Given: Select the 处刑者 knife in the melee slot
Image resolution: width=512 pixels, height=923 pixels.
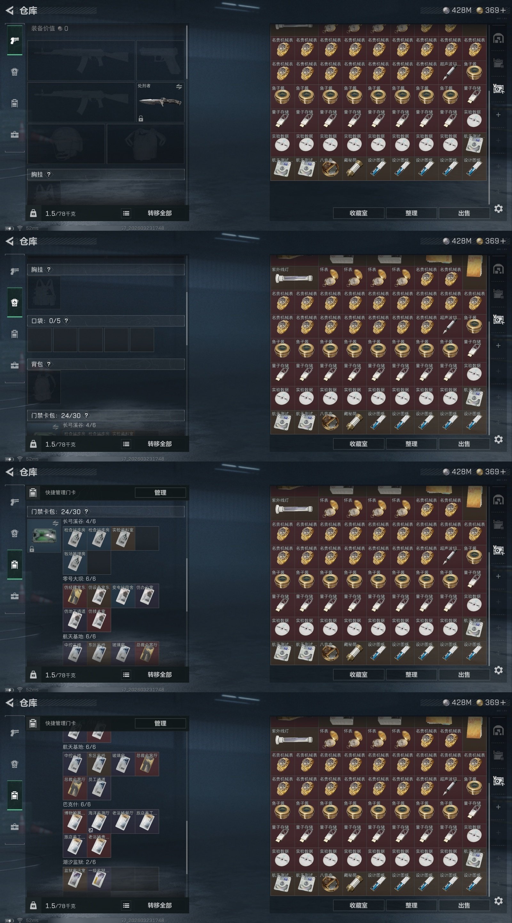Looking at the screenshot, I should (x=160, y=102).
